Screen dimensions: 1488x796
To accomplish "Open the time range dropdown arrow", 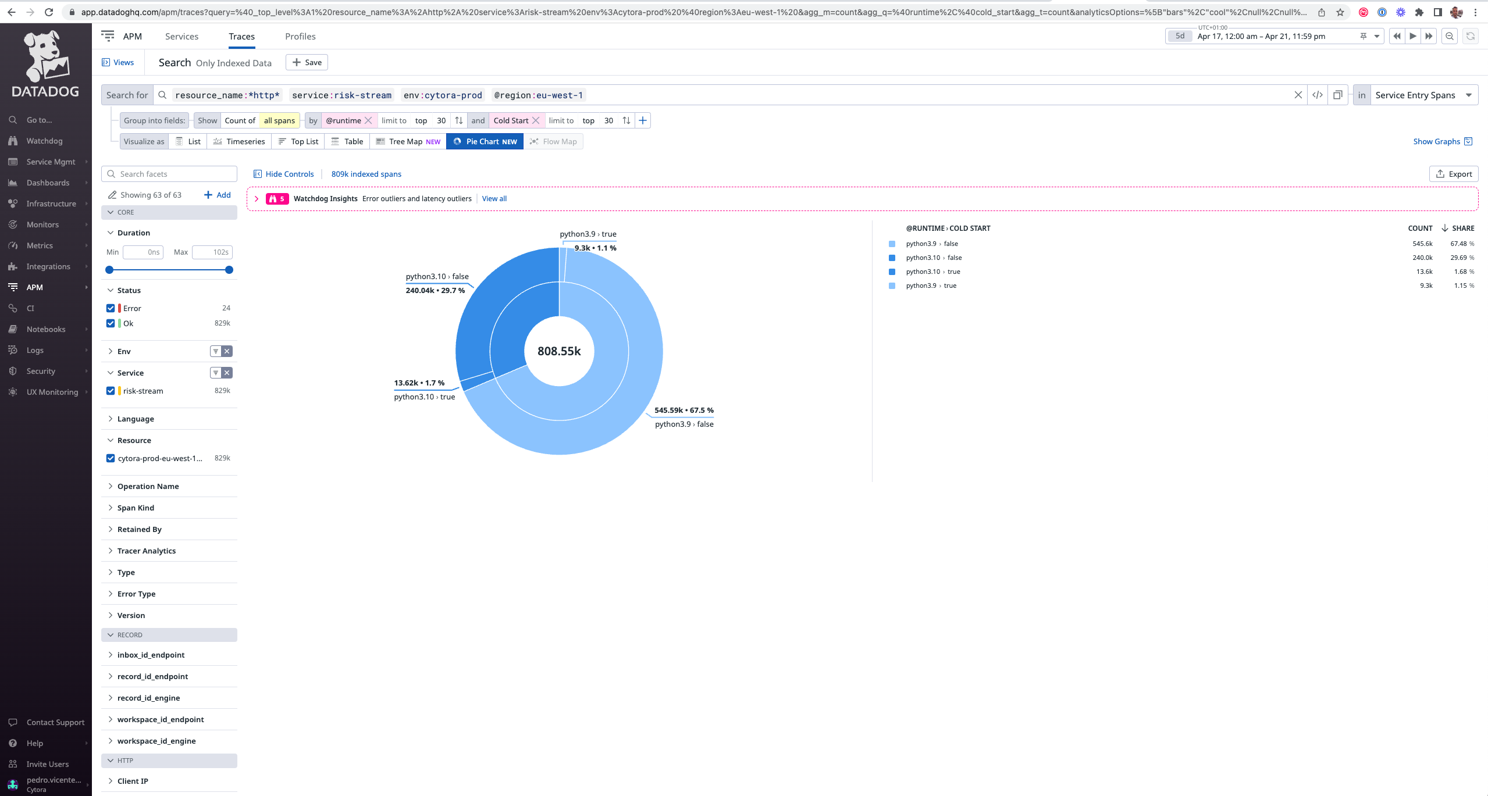I will (1377, 36).
